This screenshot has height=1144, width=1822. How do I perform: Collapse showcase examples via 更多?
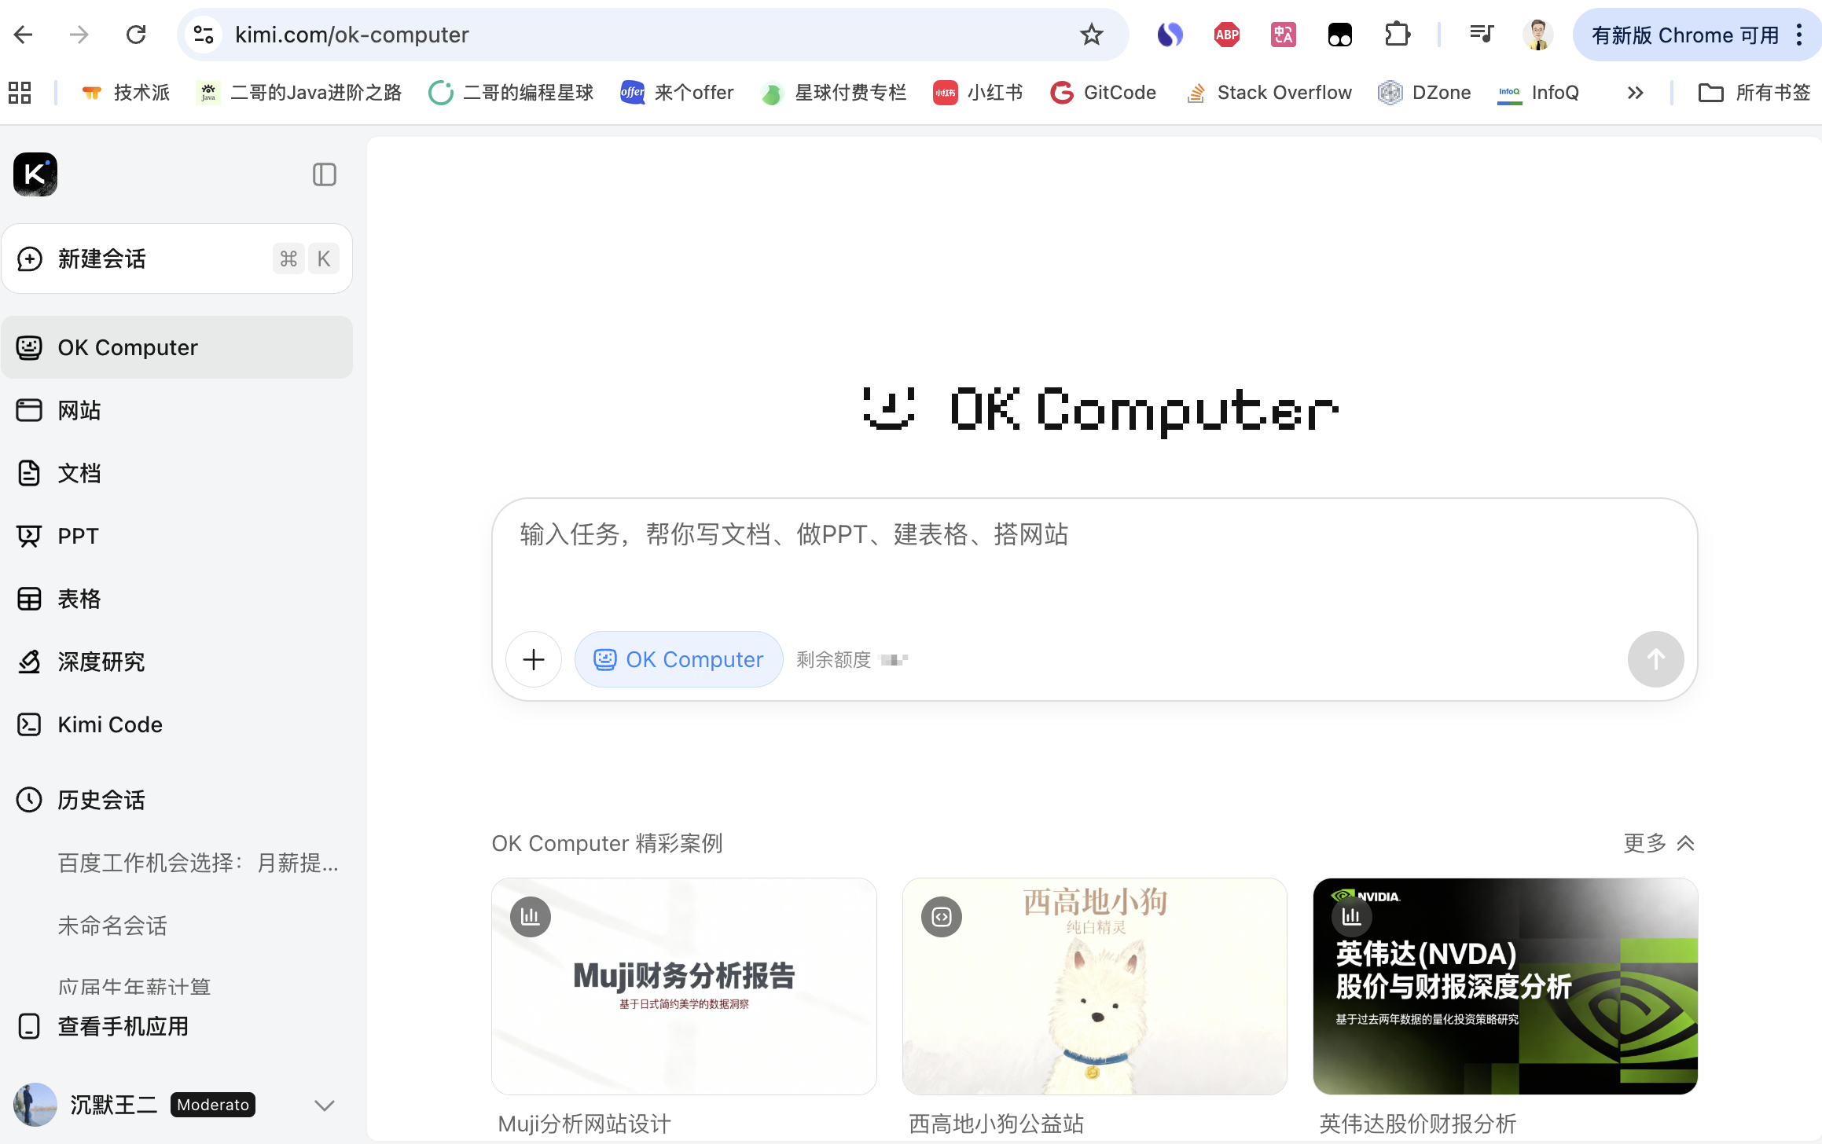[1659, 843]
